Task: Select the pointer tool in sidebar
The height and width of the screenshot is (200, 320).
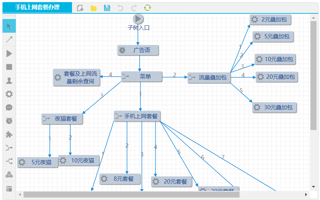Action: 9,26
